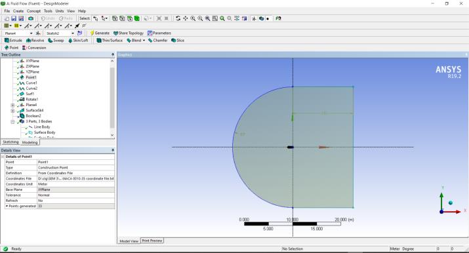The width and height of the screenshot is (469, 253).
Task: Click the Point tool
Action: pos(11,48)
